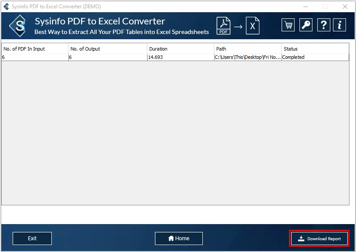This screenshot has width=356, height=252.
Task: Click the Excel X file icon in the banner
Action: (252, 26)
